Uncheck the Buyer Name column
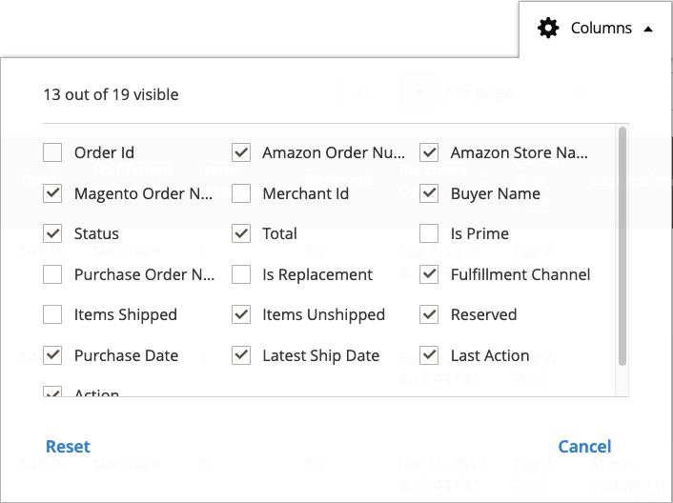 coord(429,193)
